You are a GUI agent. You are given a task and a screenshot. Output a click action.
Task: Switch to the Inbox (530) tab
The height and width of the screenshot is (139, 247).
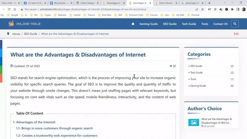coord(9,3)
